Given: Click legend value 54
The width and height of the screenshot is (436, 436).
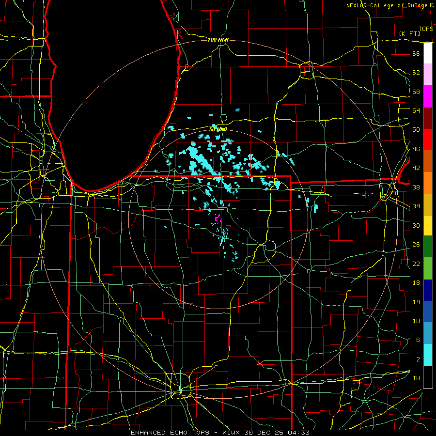Looking at the screenshot, I should (416, 110).
